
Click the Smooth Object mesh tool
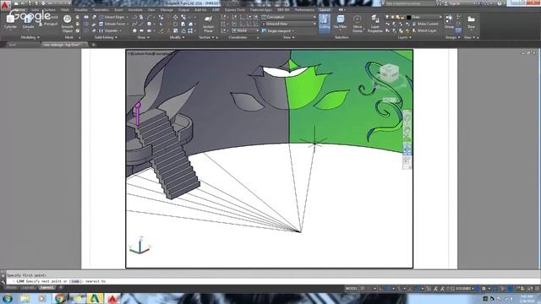point(68,24)
